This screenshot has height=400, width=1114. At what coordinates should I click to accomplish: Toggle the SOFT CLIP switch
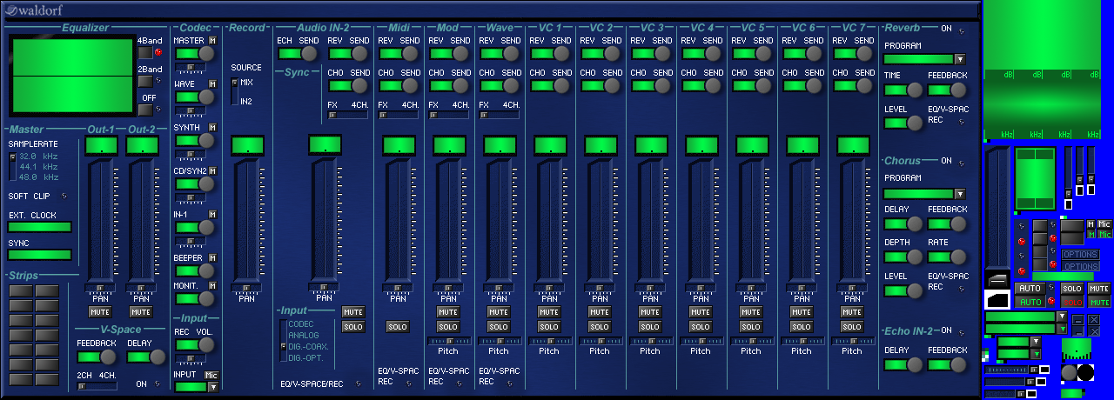pos(64,197)
